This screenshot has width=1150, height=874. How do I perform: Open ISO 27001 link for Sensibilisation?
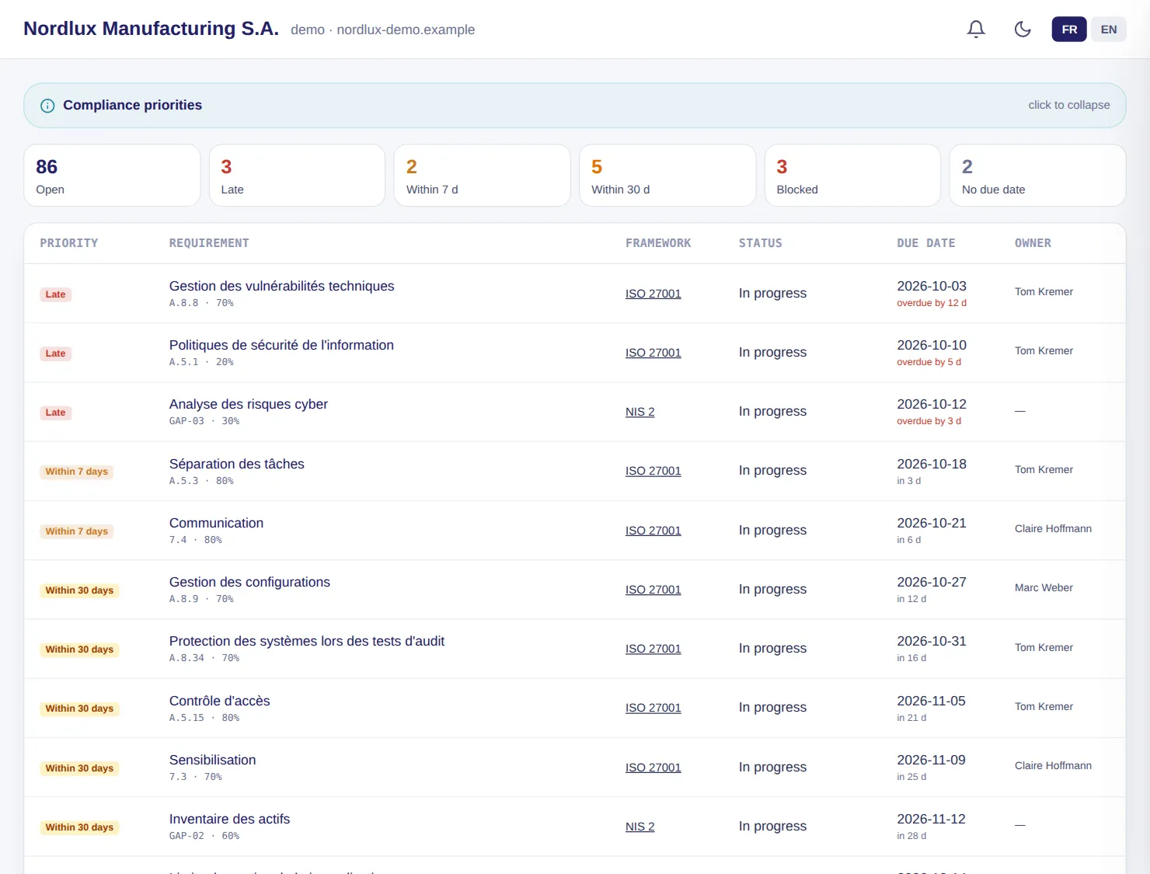pos(653,768)
